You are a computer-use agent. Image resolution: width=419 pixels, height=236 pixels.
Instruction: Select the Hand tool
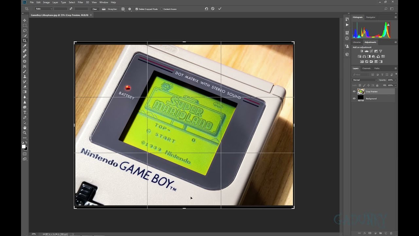coord(25,128)
